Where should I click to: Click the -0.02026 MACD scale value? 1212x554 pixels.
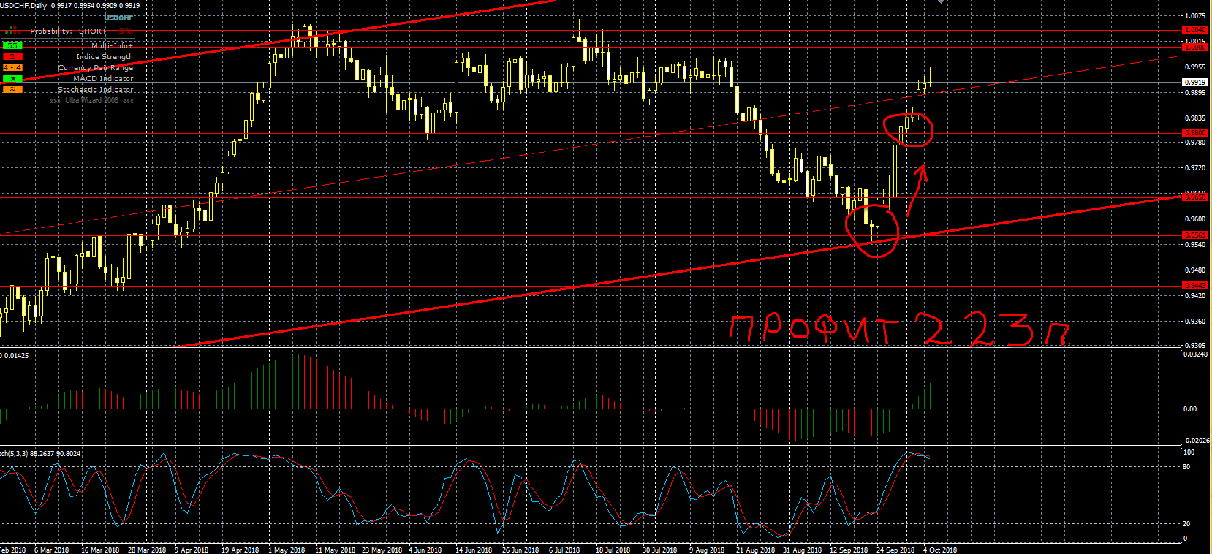pos(1197,441)
